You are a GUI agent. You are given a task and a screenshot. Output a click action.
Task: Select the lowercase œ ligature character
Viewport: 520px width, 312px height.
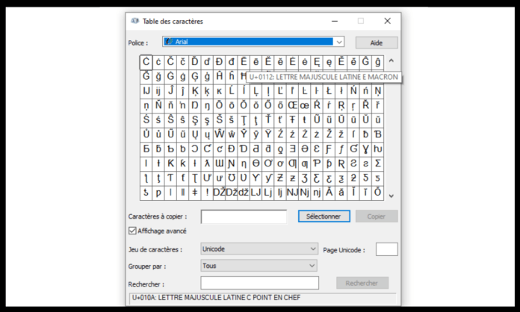305,105
